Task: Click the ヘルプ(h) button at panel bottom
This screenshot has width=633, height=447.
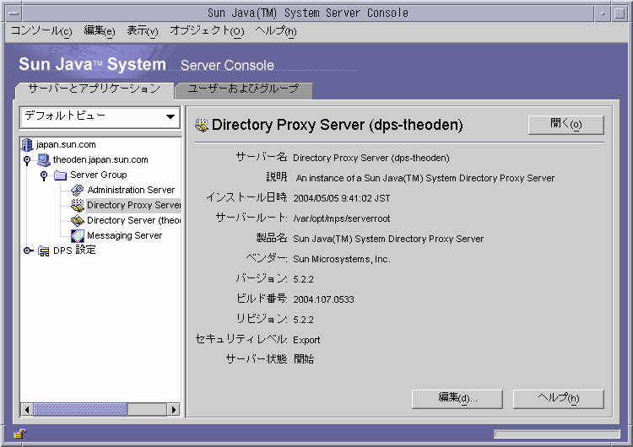Action: (x=559, y=399)
